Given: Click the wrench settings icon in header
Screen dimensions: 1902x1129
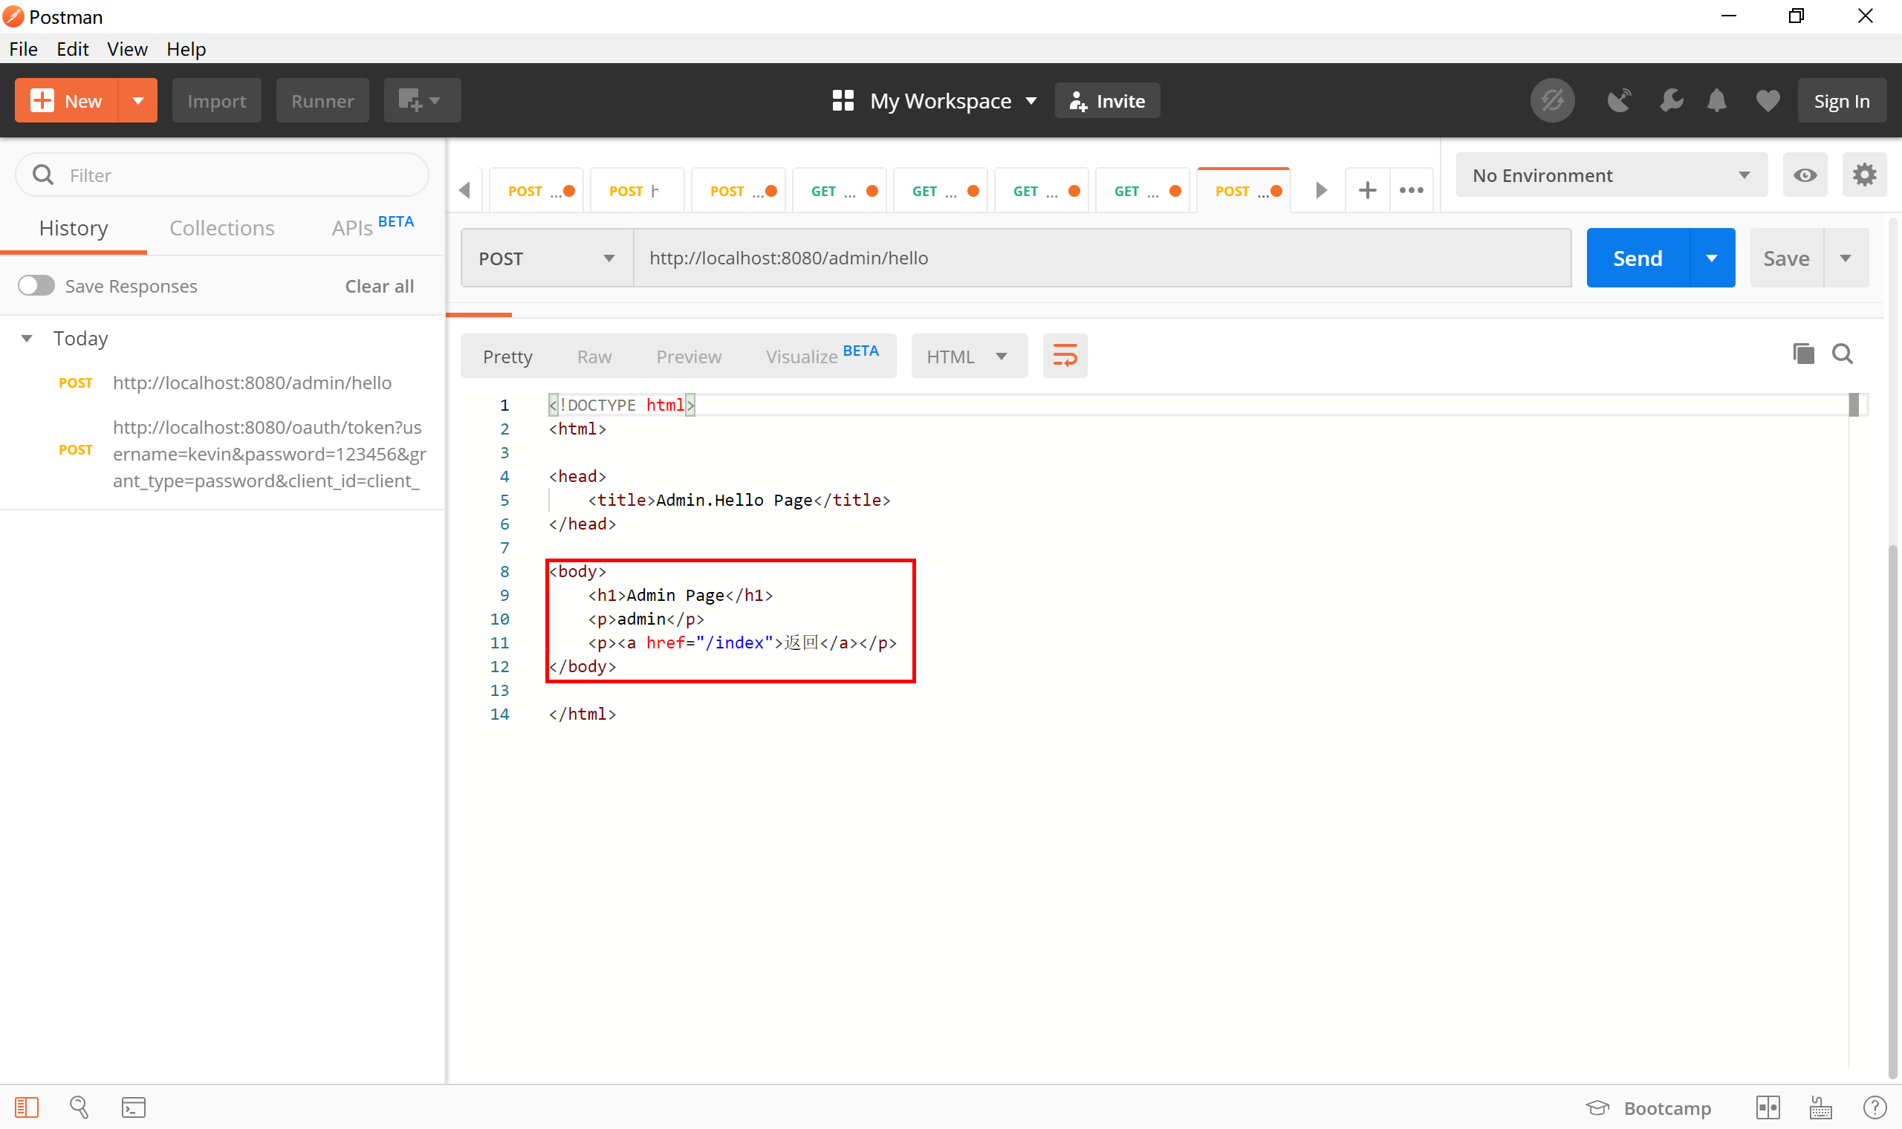Looking at the screenshot, I should 1671,100.
